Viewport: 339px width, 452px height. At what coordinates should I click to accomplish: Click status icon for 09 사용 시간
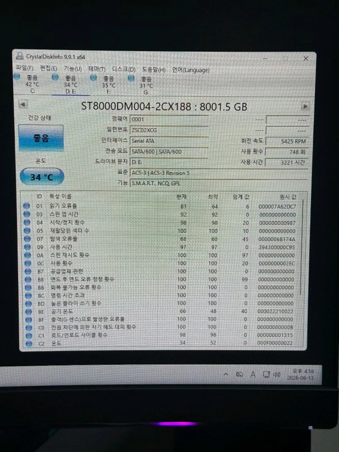(x=28, y=247)
